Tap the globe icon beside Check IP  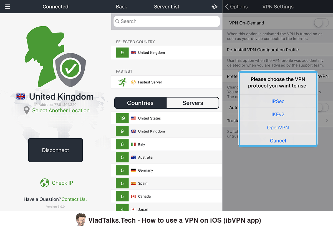point(45,183)
